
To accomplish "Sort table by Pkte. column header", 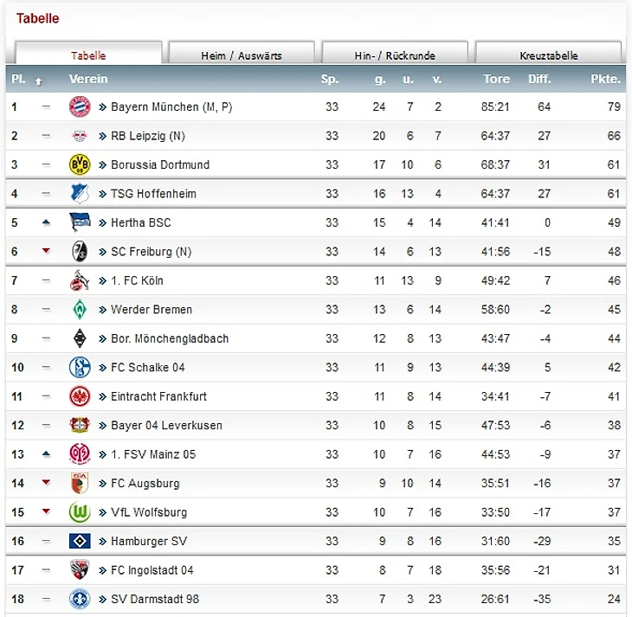I will [x=605, y=79].
